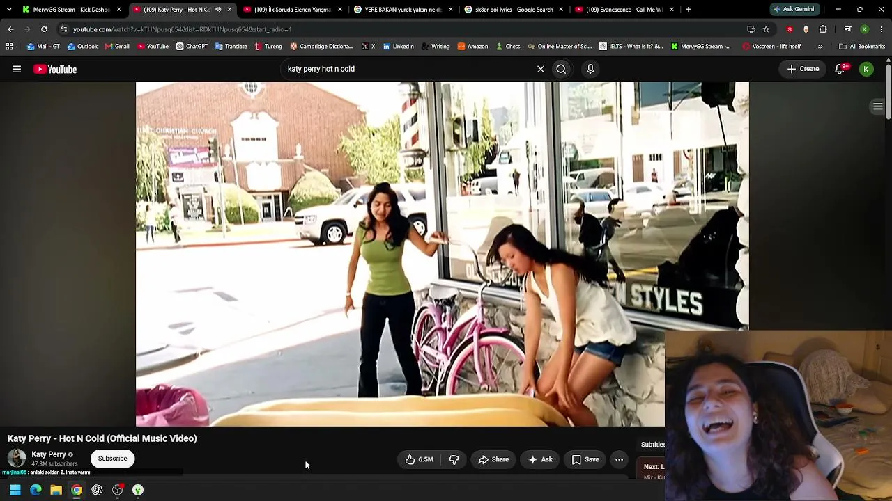This screenshot has width=892, height=501.
Task: Like the Hot N Cold video
Action: (419, 459)
